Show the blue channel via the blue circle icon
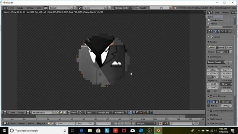238x134 pixels. pos(151,112)
